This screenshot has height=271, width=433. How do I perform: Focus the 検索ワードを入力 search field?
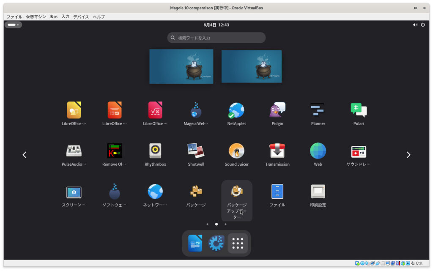click(216, 38)
